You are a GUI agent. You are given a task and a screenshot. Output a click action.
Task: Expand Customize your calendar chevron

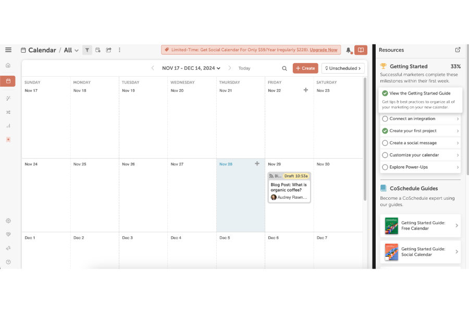(x=458, y=155)
